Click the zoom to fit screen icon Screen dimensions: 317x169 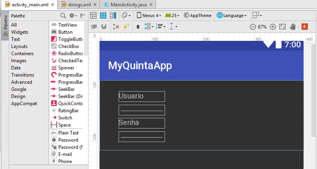[282, 27]
